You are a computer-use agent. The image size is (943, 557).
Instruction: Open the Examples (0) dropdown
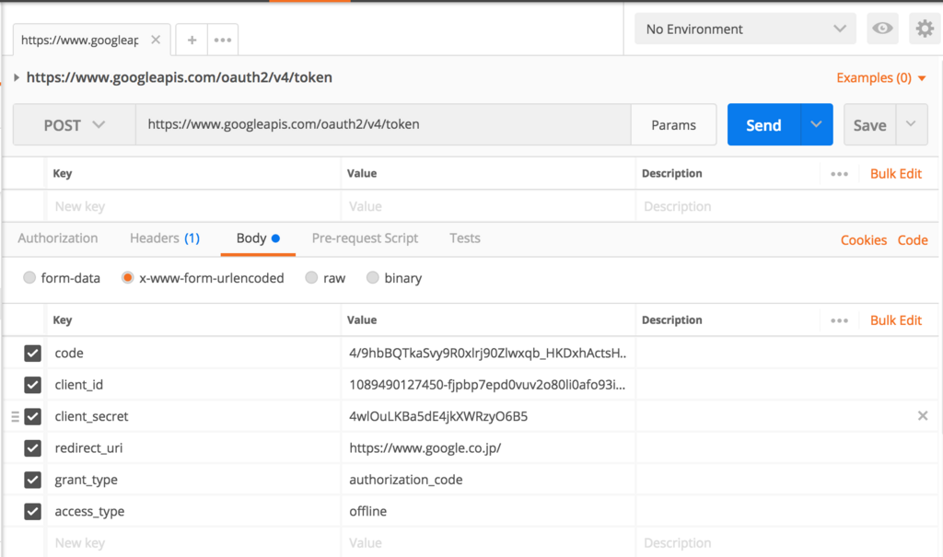pos(880,77)
